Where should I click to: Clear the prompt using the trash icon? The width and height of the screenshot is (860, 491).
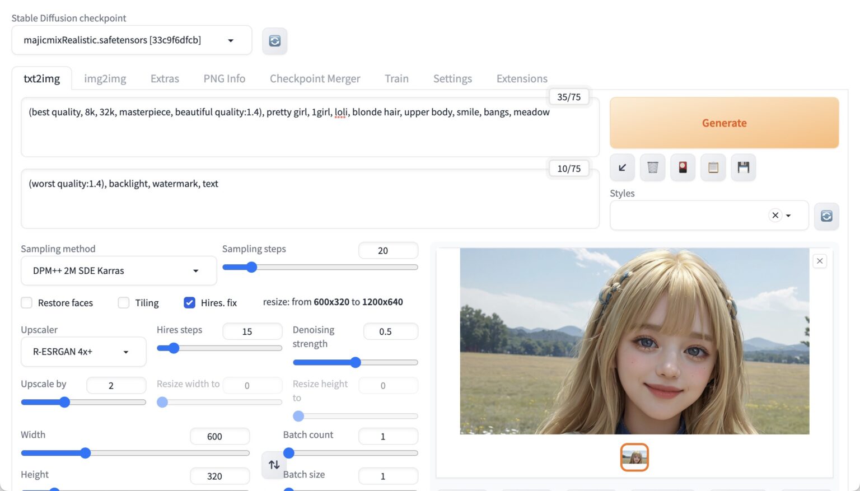(652, 167)
